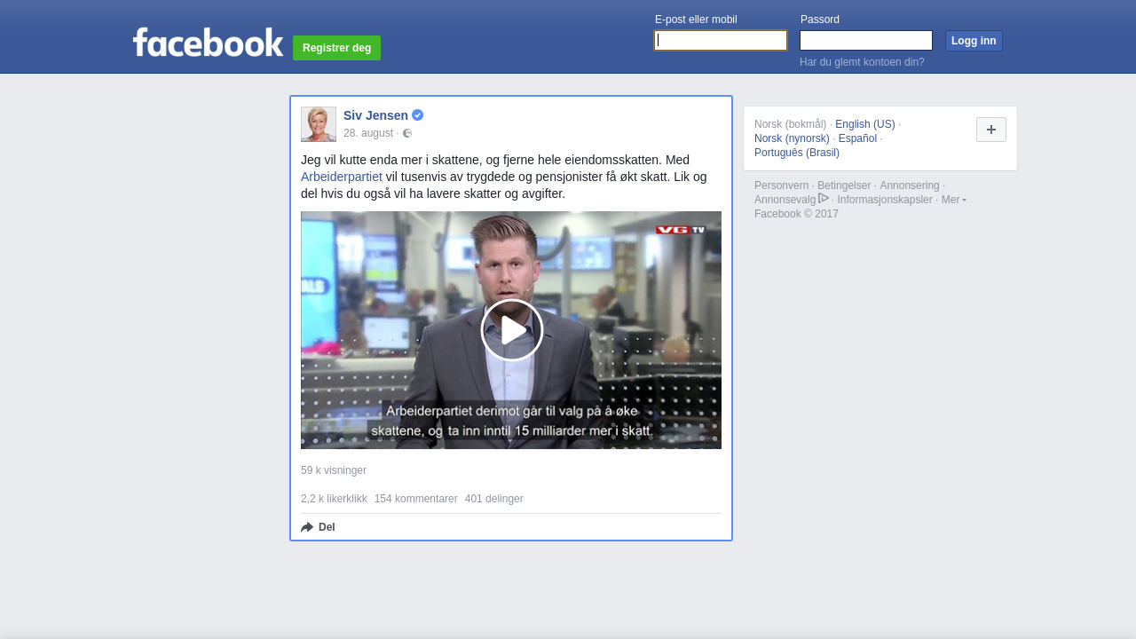The image size is (1136, 639).
Task: Open the forgotten account link
Action: (x=862, y=62)
